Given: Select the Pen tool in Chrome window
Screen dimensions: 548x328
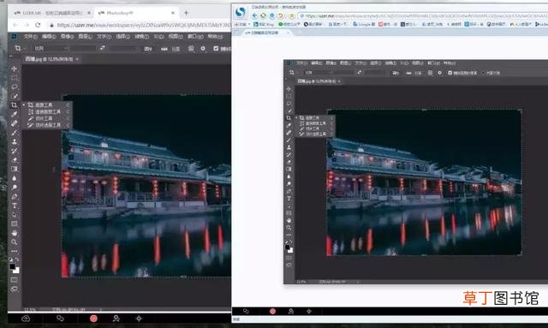Looking at the screenshot, I should 15,196.
